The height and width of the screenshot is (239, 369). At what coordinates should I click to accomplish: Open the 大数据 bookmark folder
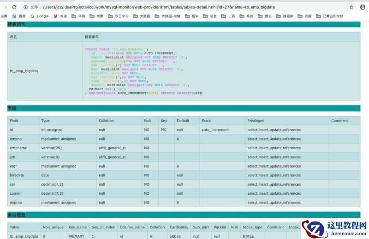(x=142, y=16)
